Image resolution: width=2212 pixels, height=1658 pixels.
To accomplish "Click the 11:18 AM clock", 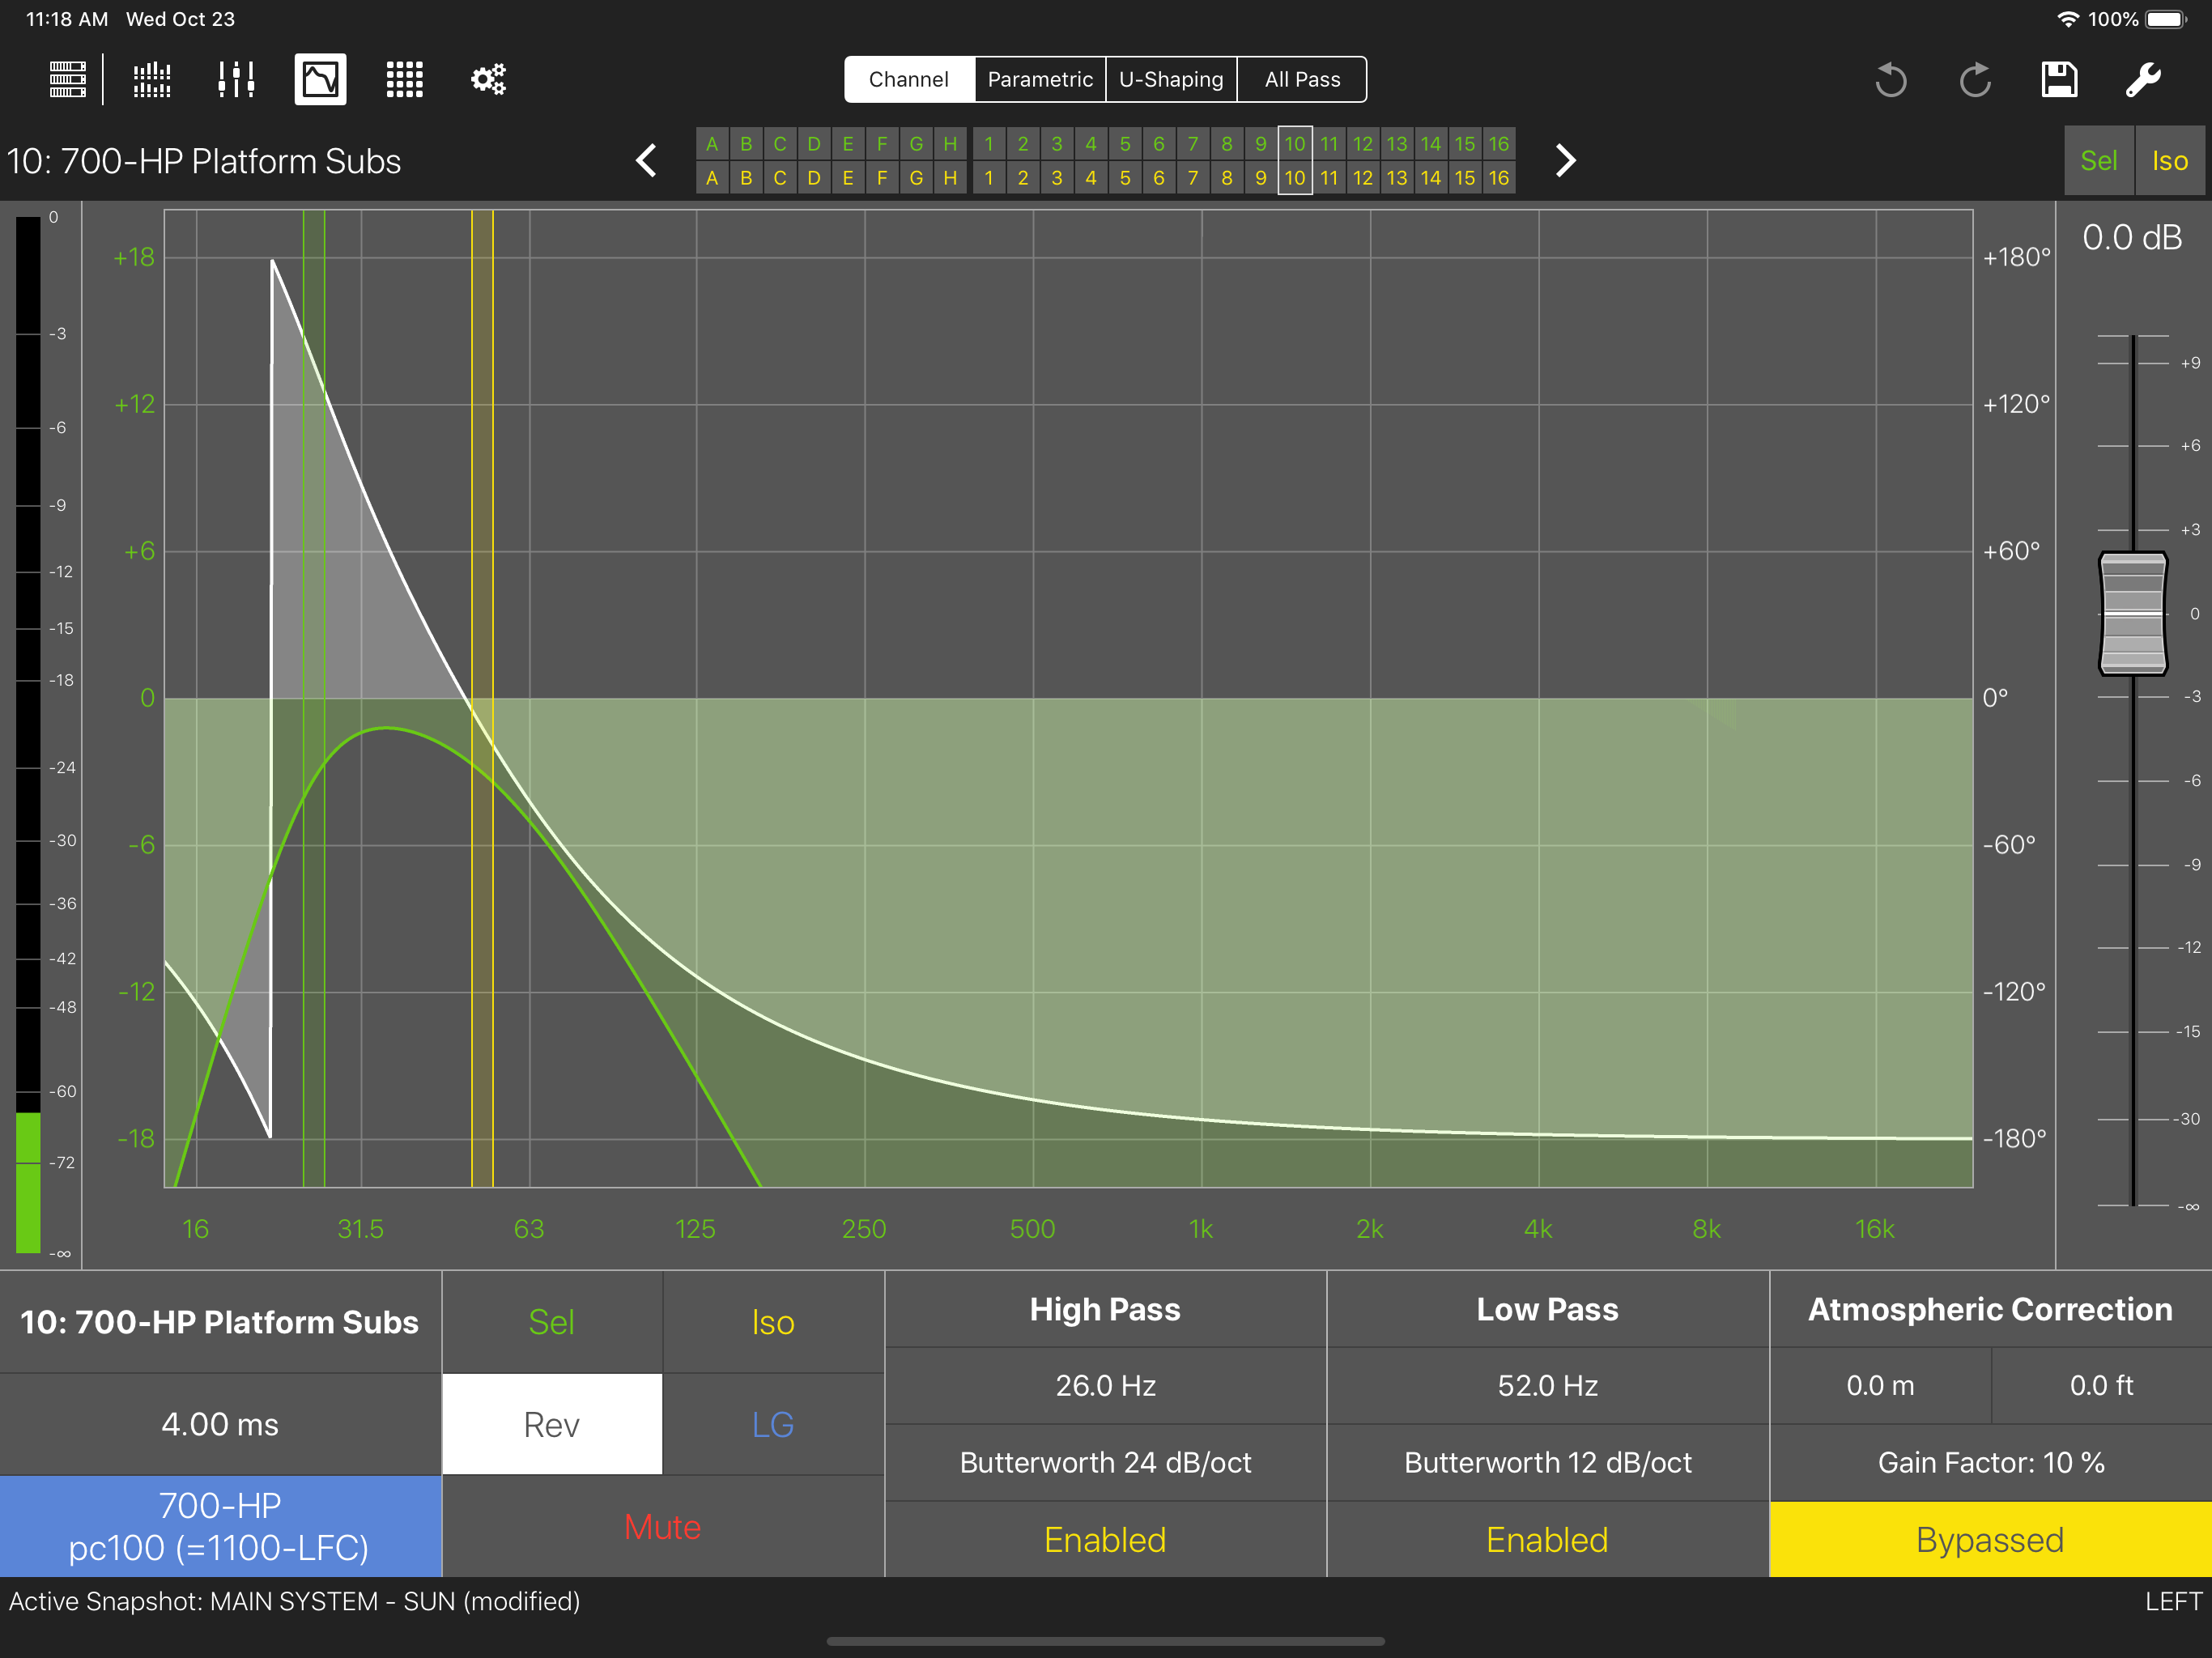I will (67, 19).
